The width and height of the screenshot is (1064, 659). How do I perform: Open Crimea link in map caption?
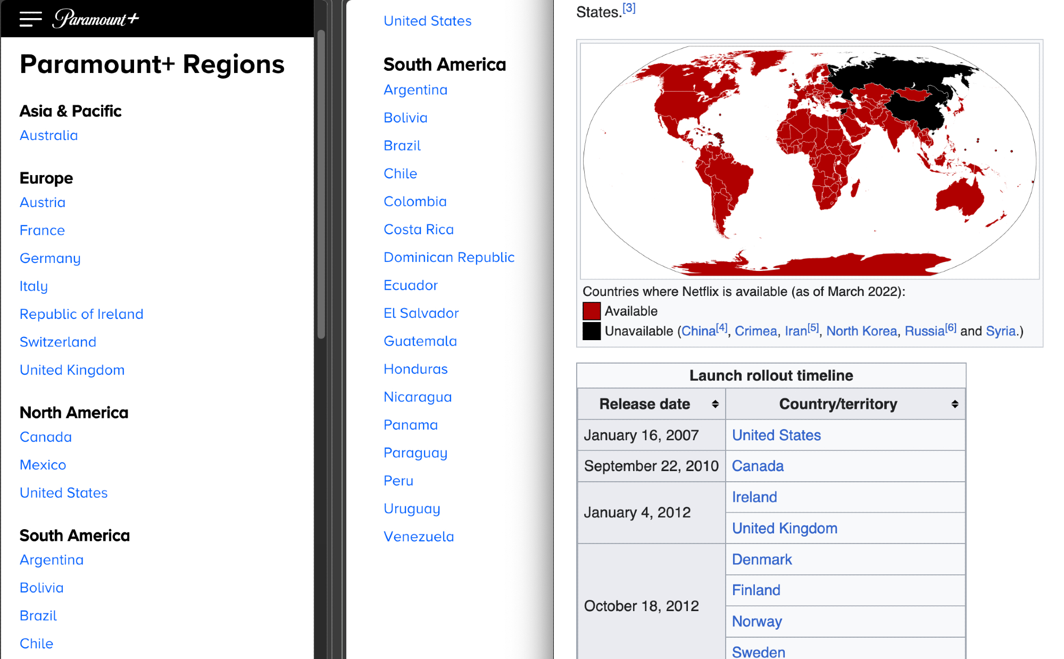[755, 331]
